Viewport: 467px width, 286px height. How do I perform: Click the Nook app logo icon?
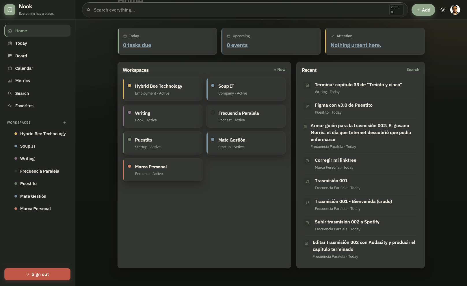10,10
